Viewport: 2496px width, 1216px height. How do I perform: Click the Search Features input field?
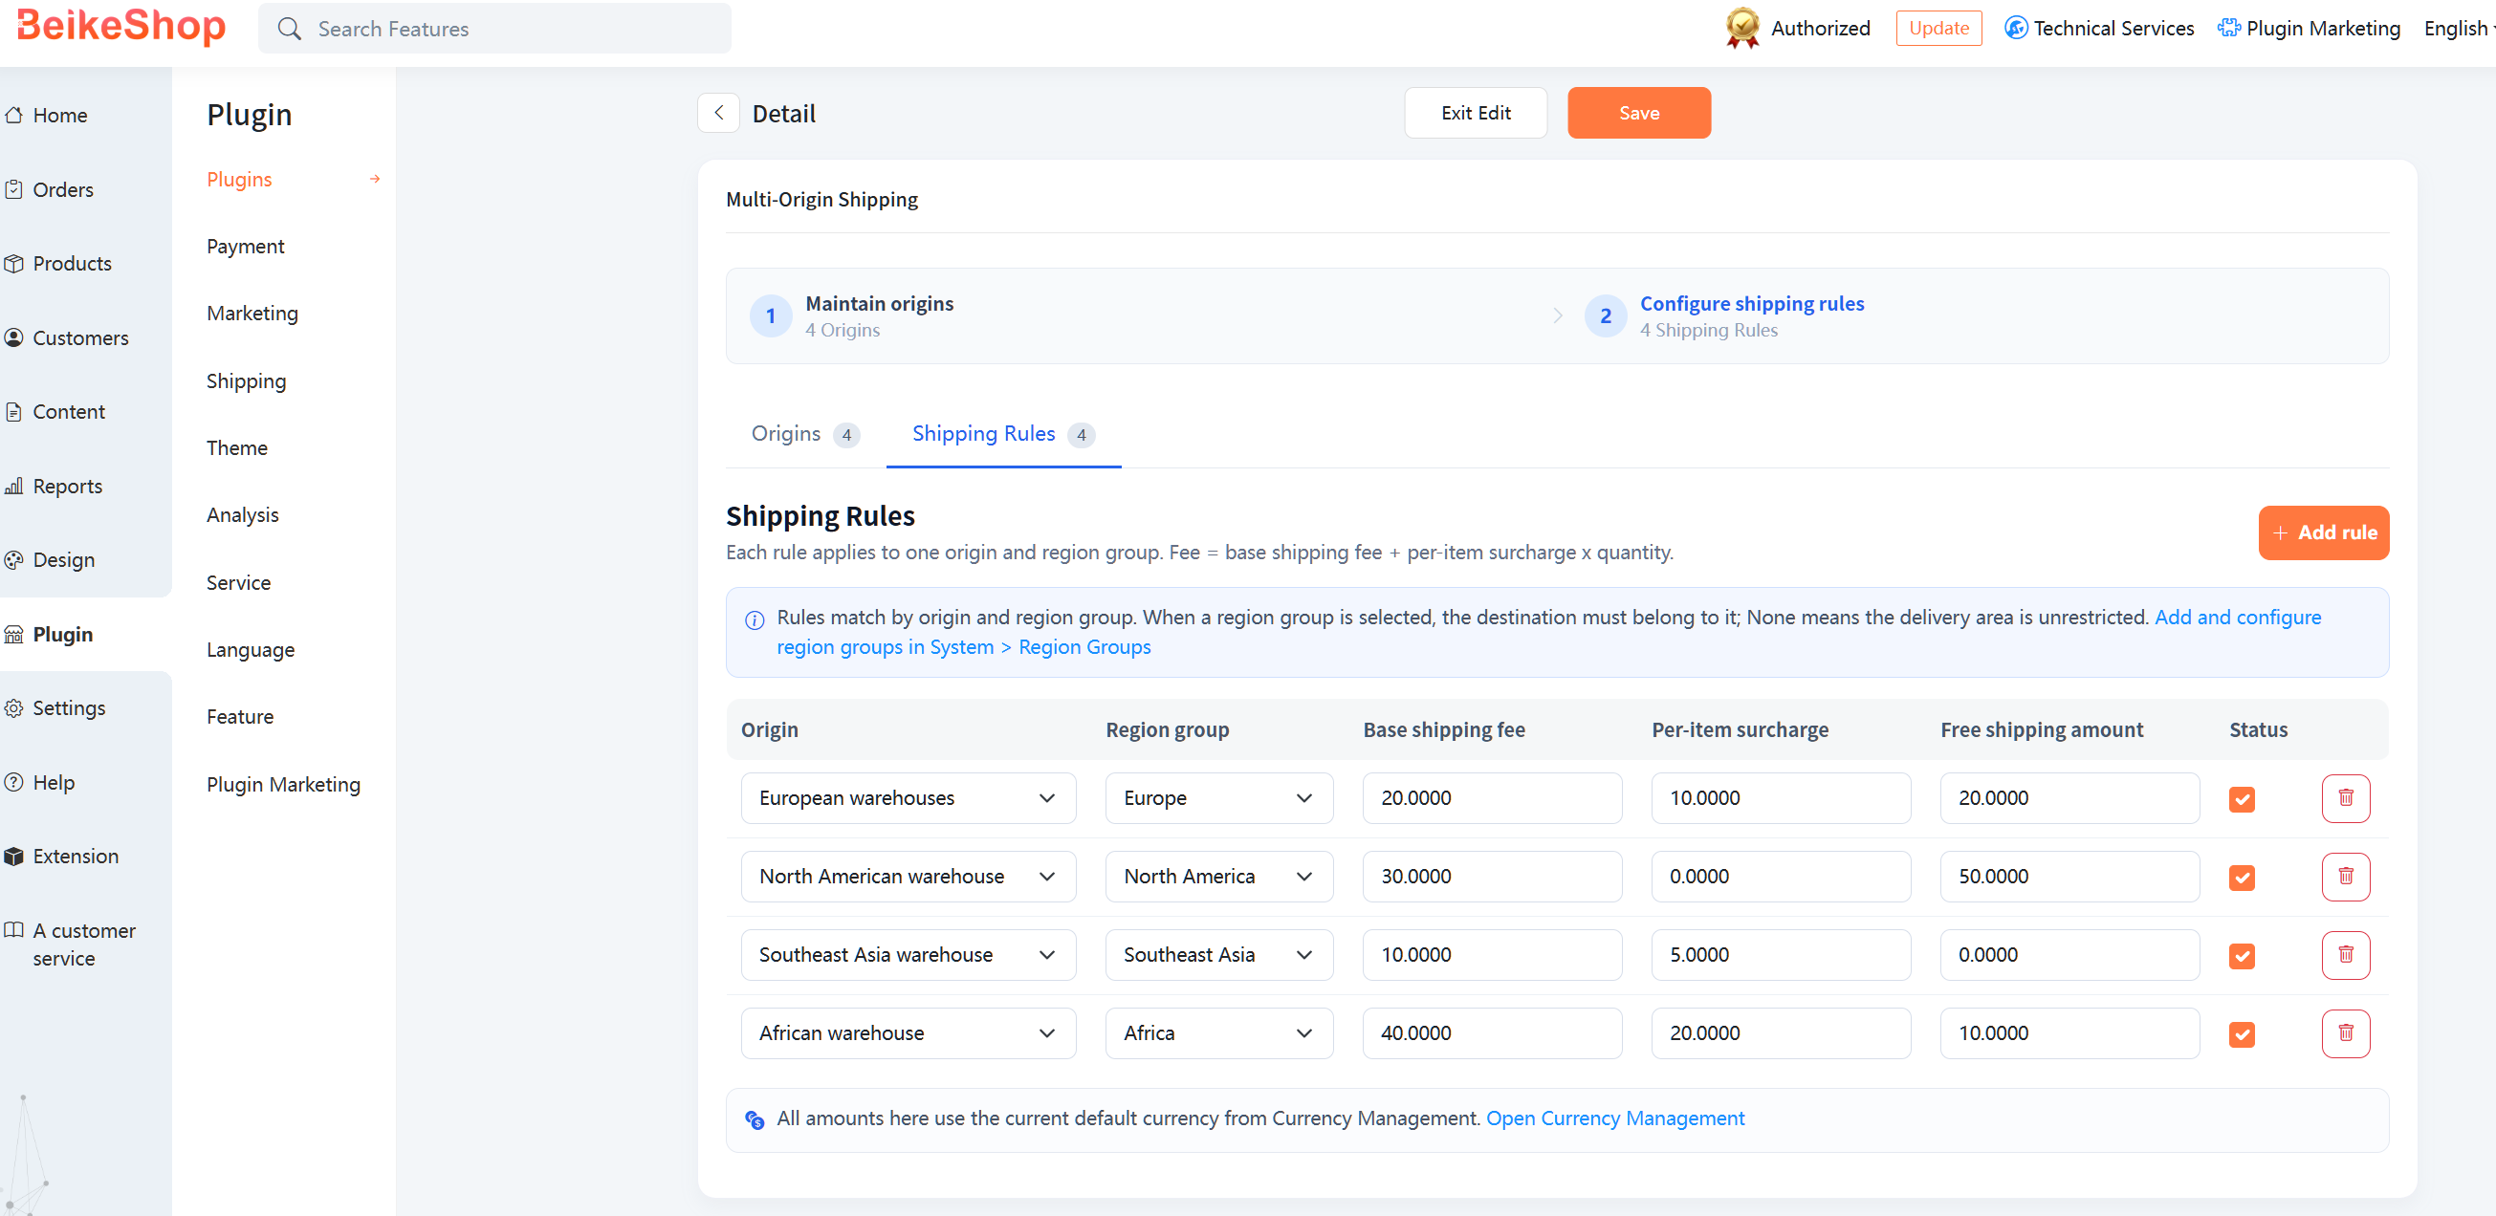[x=494, y=28]
